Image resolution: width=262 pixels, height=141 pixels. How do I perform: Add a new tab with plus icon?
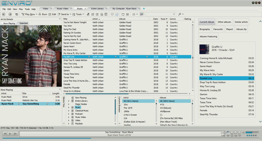pyautogui.click(x=144, y=8)
